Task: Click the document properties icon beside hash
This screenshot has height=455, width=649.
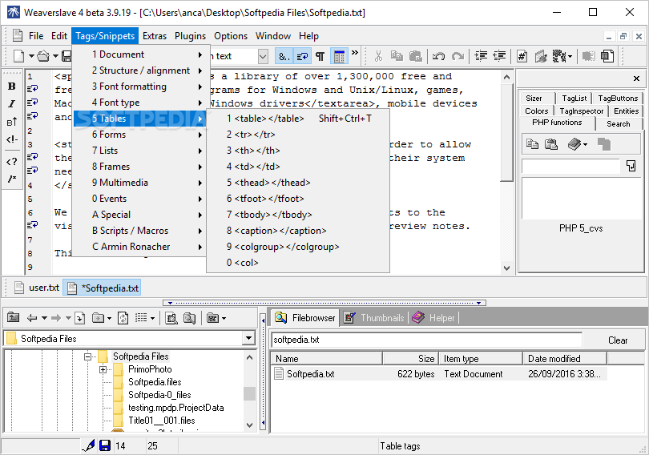Action: pos(541,56)
